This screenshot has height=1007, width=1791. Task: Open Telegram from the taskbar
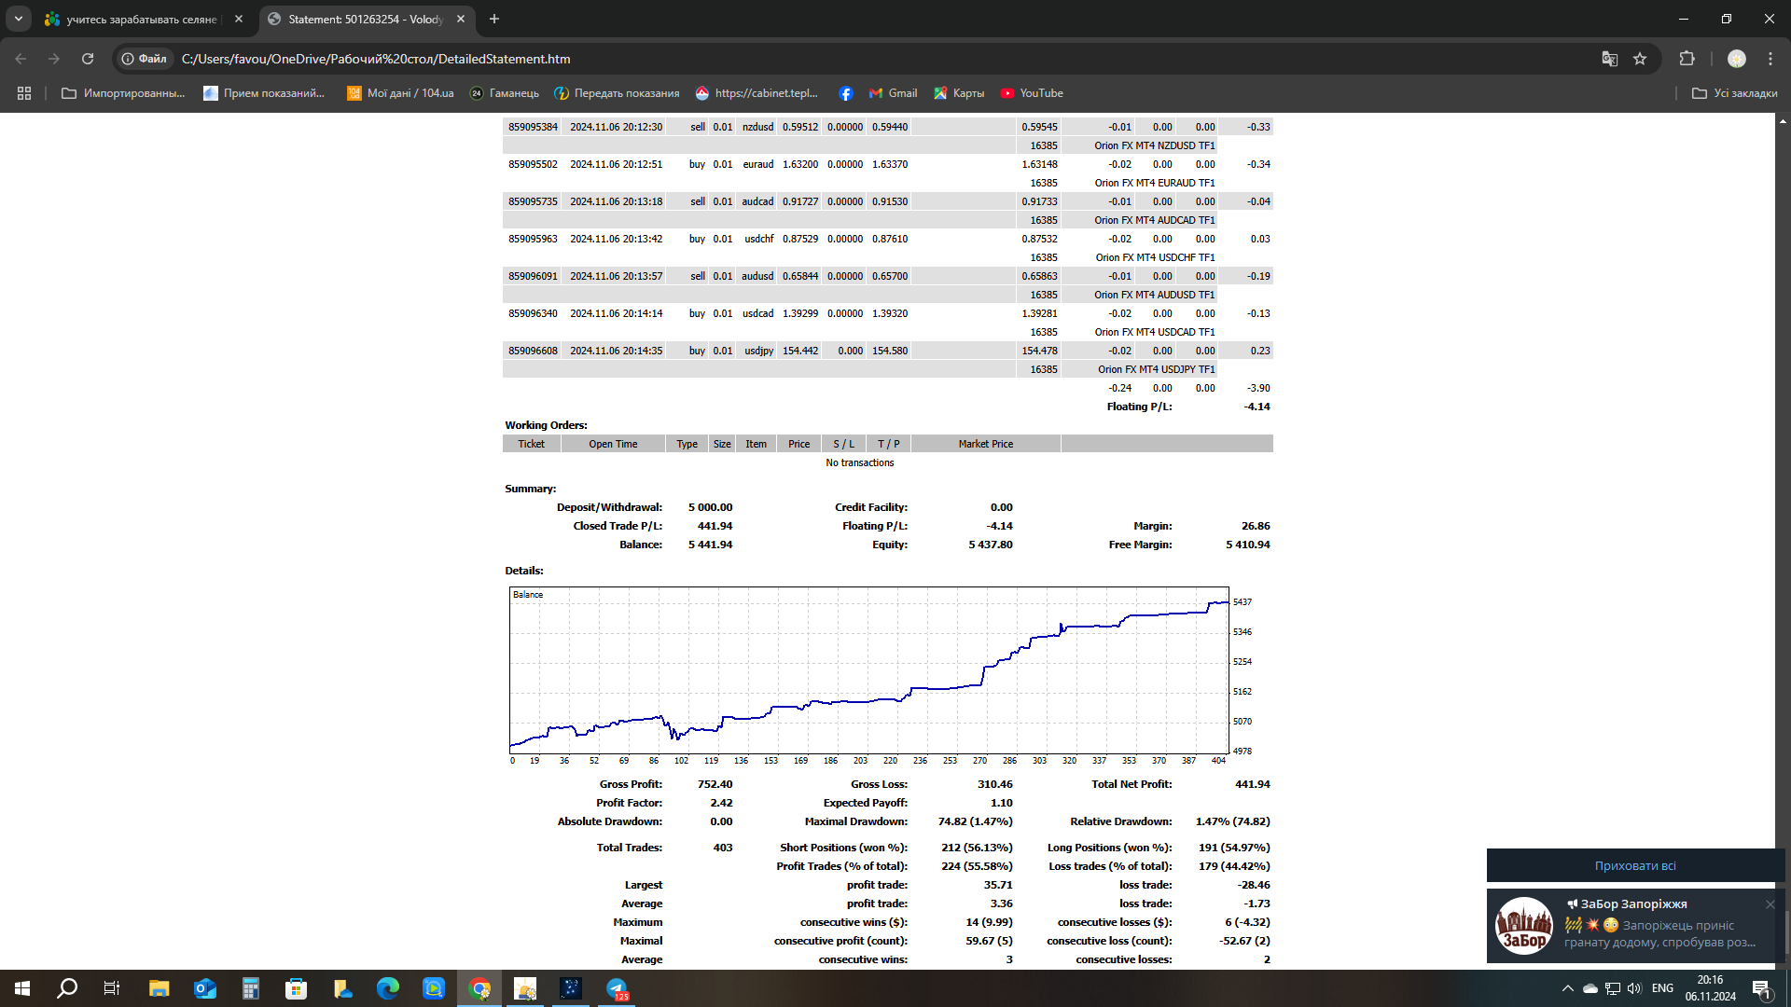tap(617, 988)
